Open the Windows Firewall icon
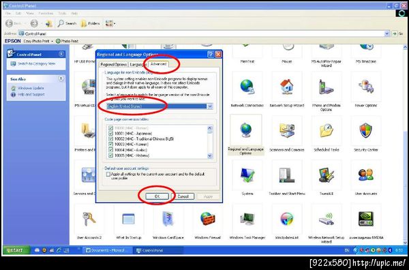Viewport: 409px width, 270px height. (x=208, y=219)
